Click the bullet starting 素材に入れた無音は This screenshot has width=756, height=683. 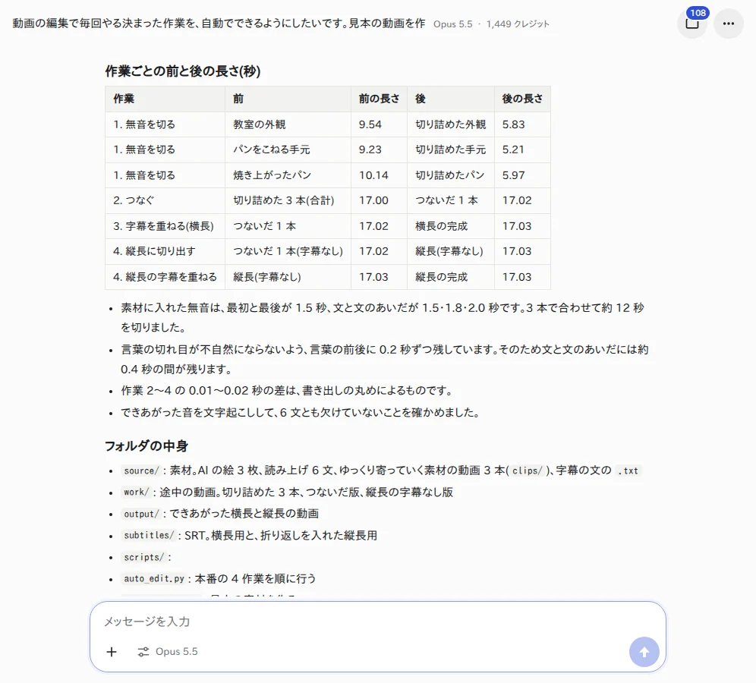[383, 317]
